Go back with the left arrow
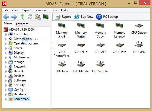Image resolution: width=152 pixels, height=111 pixels. tap(6, 17)
